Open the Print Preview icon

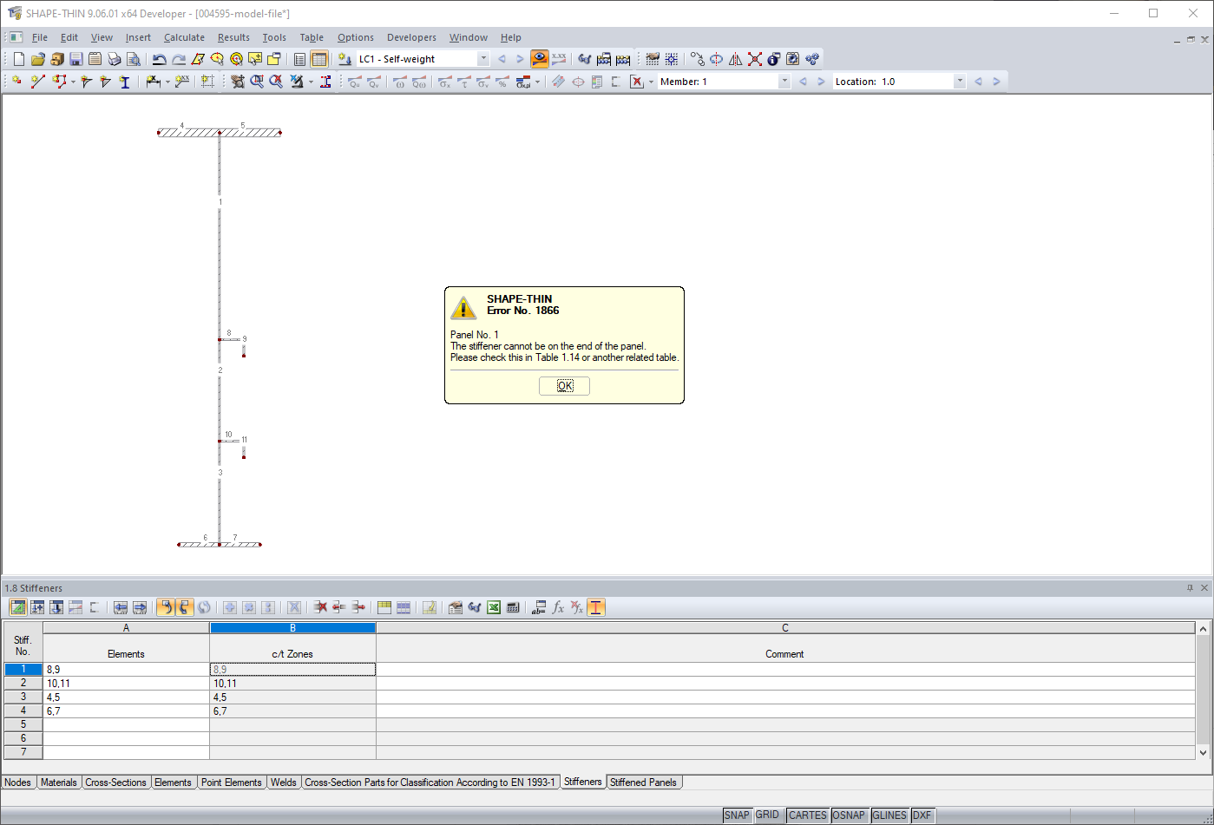point(133,58)
